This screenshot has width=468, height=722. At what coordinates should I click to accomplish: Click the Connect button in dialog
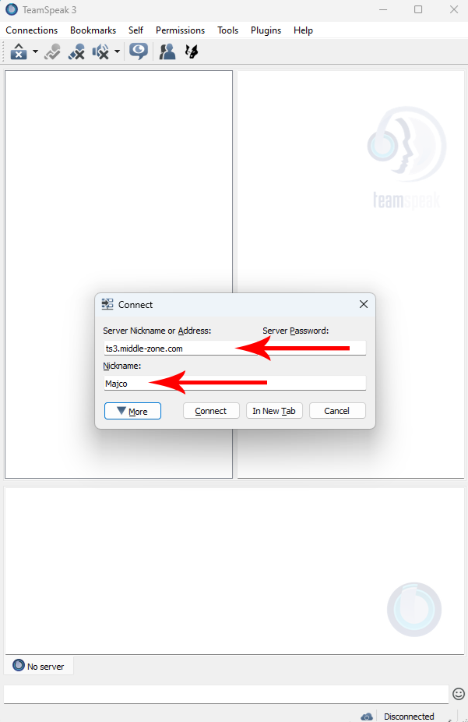click(211, 411)
